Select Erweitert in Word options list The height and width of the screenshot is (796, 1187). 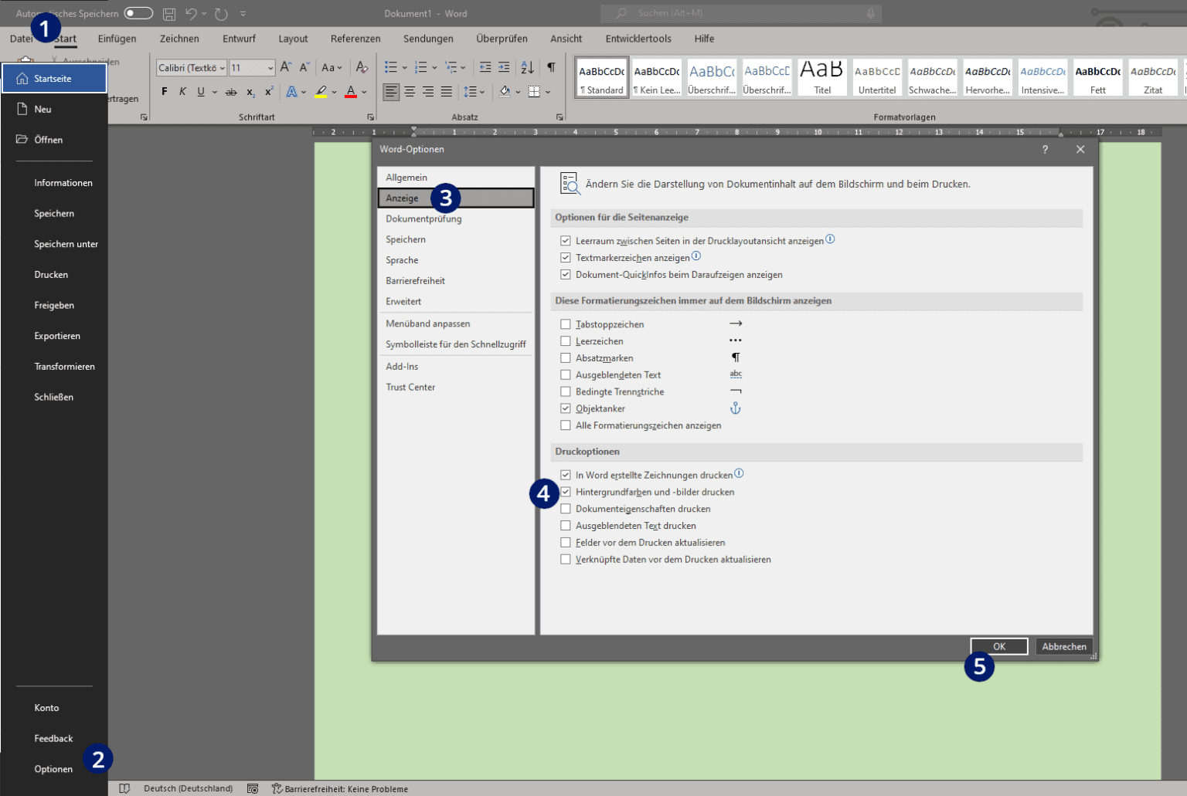click(403, 302)
